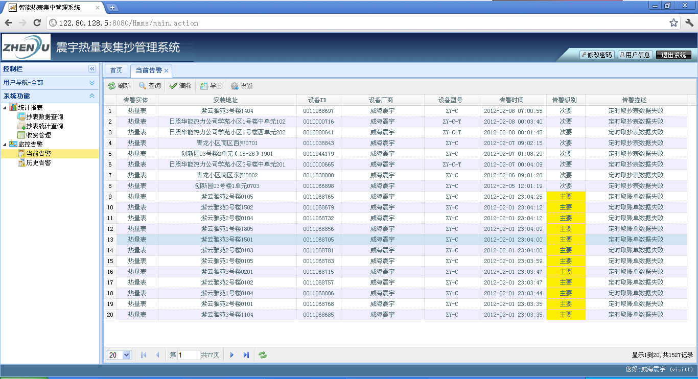
Task: Click the 清除 clear alarms button
Action: click(180, 86)
